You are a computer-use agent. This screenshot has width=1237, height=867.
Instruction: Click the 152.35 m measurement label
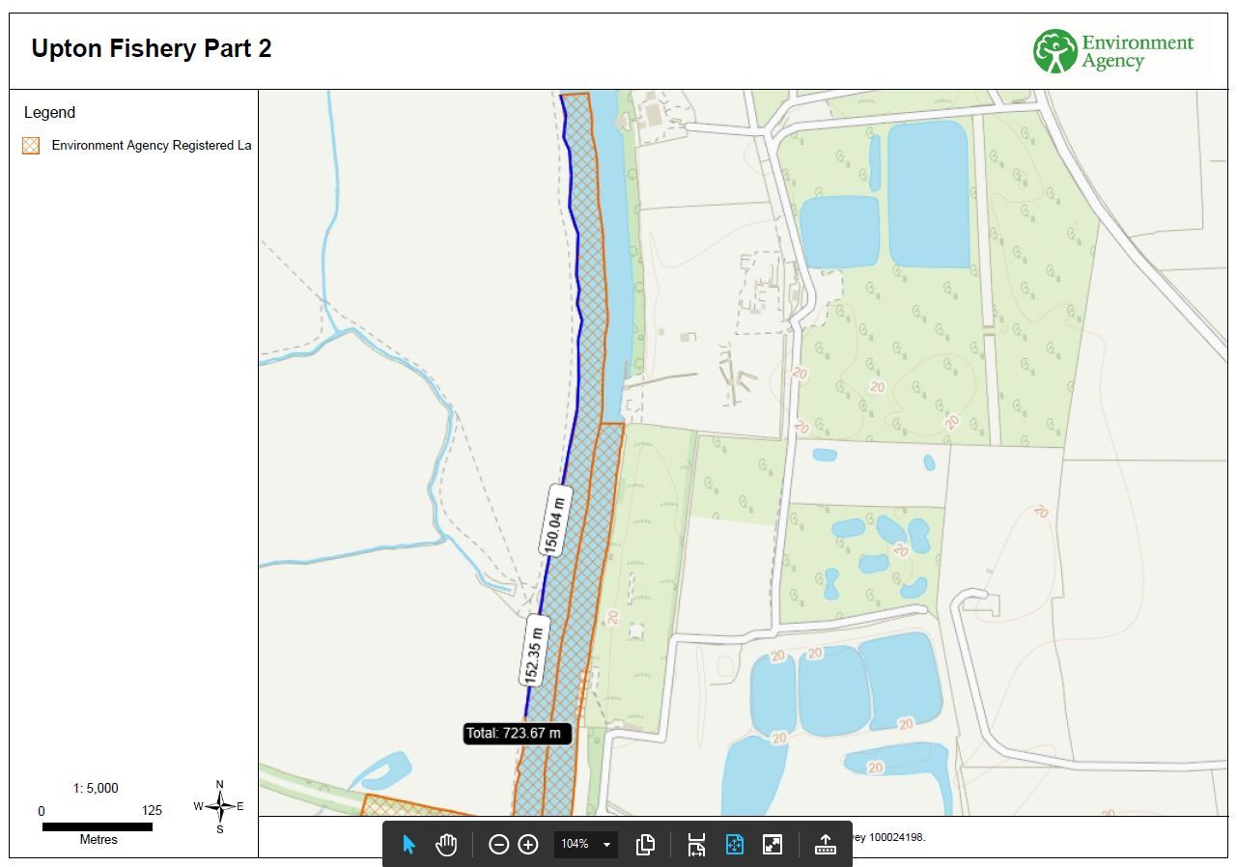click(x=533, y=651)
